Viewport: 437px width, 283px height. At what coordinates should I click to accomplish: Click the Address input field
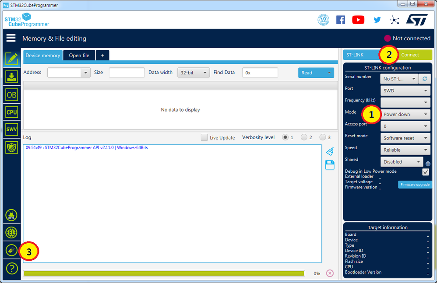click(x=64, y=73)
